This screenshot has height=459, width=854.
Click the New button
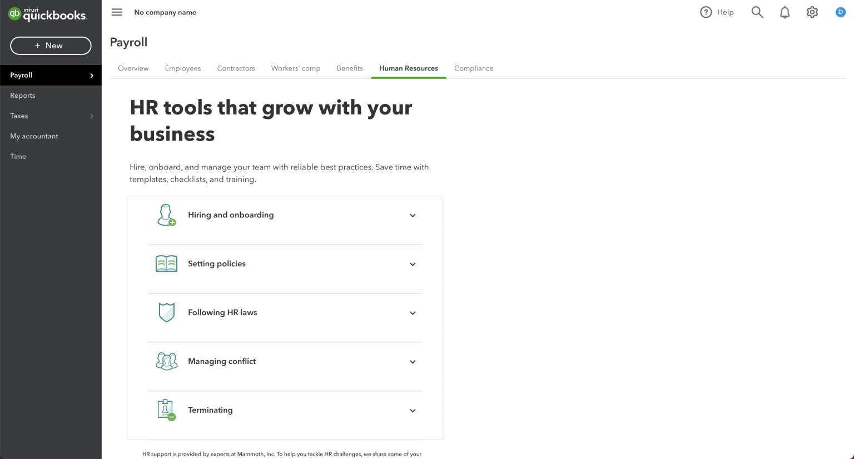point(51,46)
